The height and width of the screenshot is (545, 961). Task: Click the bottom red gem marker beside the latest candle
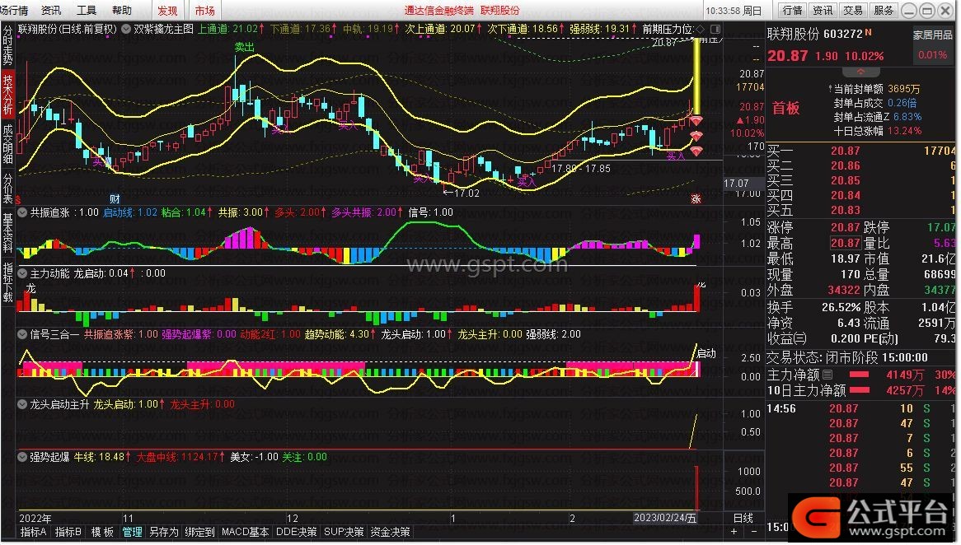pos(696,150)
